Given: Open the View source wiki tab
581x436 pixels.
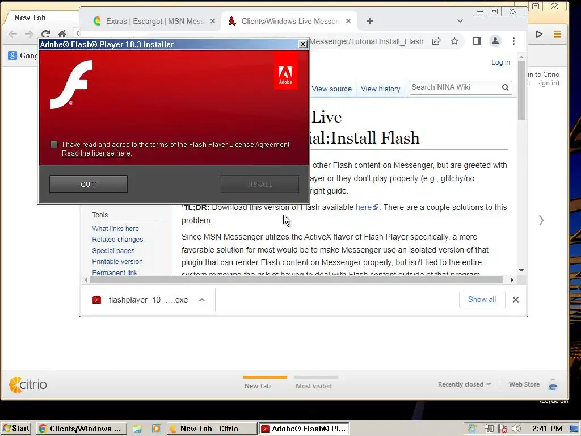Looking at the screenshot, I should 331,89.
